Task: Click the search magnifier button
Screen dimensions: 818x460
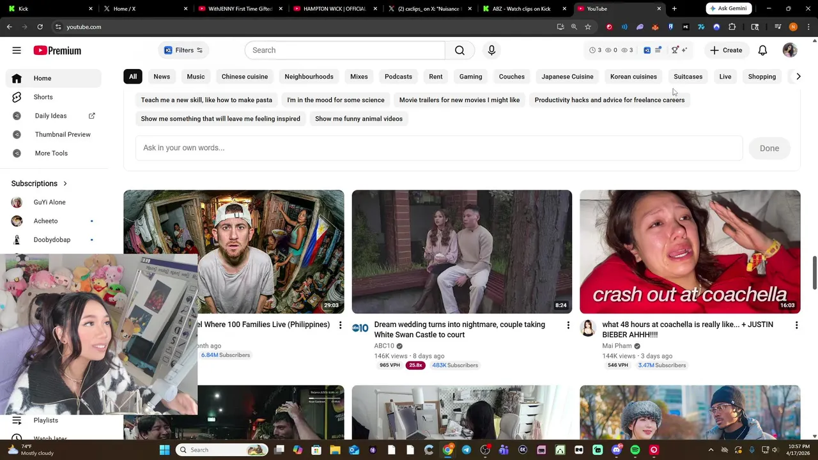Action: pyautogui.click(x=459, y=50)
